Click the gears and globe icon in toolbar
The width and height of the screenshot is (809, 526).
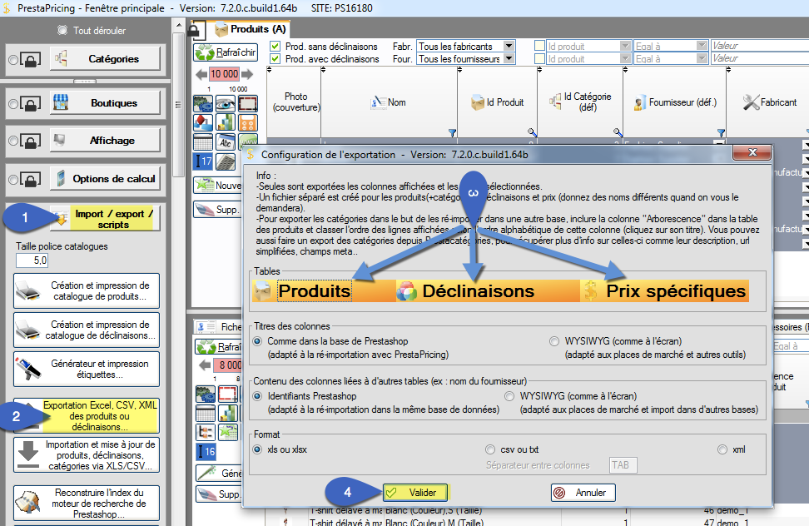[203, 104]
